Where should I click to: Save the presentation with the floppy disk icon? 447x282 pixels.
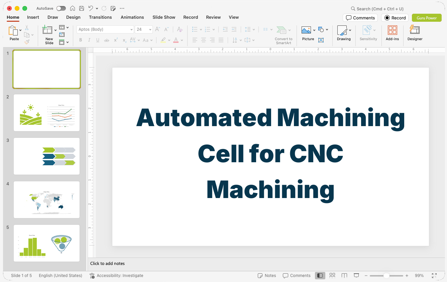pyautogui.click(x=82, y=8)
